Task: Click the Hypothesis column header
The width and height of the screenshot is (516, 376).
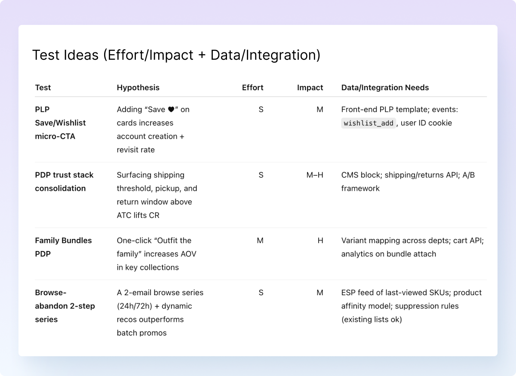Action: click(x=138, y=88)
